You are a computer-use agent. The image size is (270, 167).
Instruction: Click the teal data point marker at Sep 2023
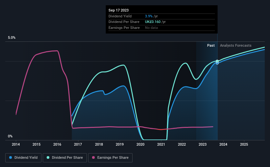217,61
